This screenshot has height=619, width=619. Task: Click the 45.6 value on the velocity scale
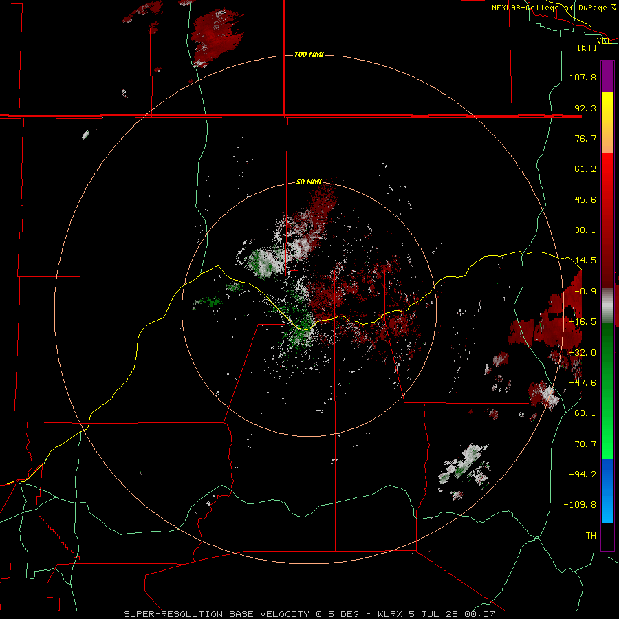click(585, 199)
